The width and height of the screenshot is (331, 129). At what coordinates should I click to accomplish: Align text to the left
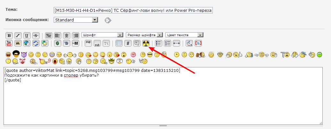(58, 35)
